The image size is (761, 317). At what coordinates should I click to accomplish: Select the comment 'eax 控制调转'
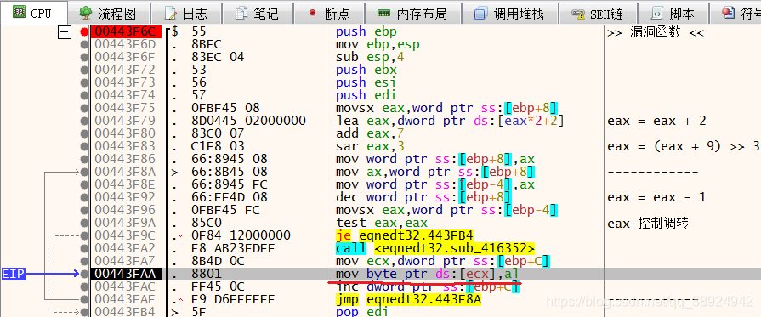click(x=647, y=223)
